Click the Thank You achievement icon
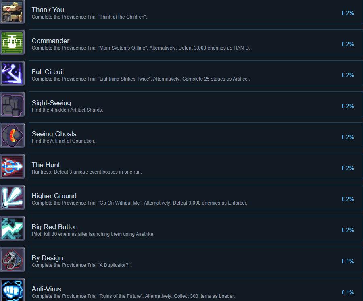Screen dimensions: 363x301 click(12, 12)
